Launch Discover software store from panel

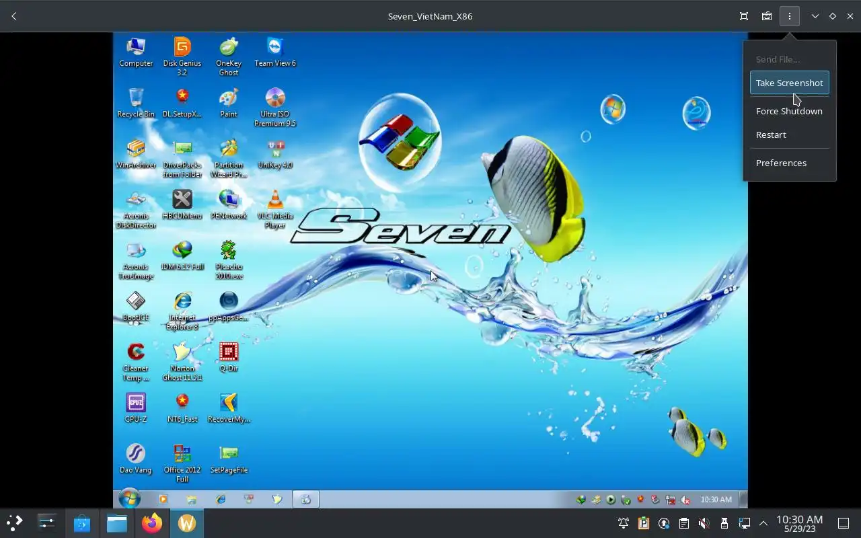click(82, 523)
